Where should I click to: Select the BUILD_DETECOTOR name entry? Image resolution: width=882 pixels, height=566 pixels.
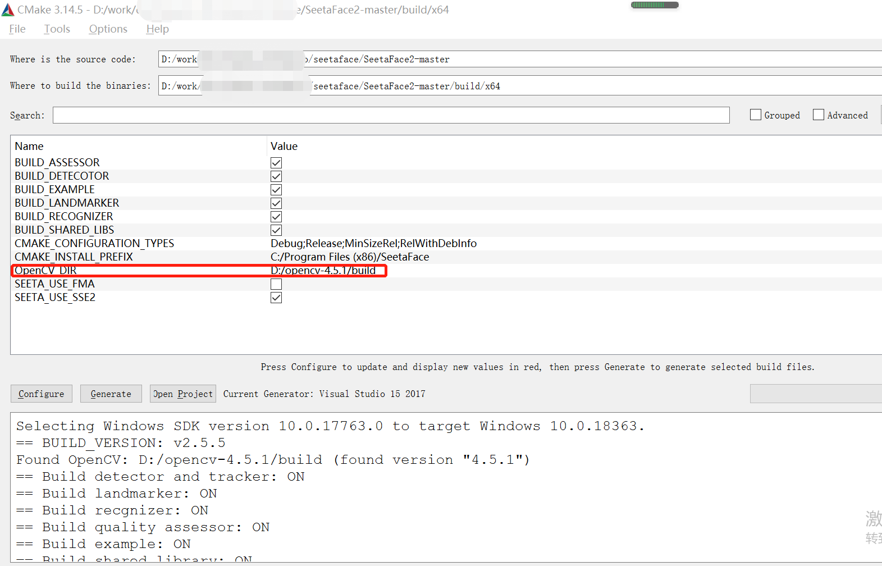[62, 176]
